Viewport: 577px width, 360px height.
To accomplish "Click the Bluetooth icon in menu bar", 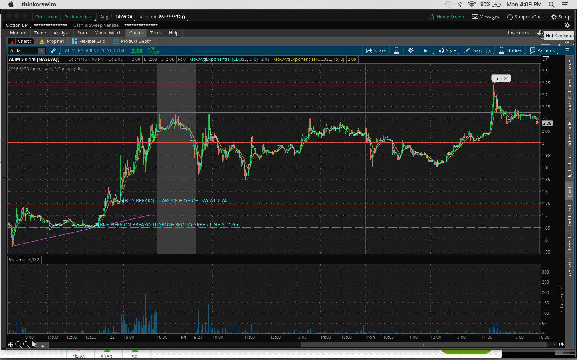I will coord(460,4).
